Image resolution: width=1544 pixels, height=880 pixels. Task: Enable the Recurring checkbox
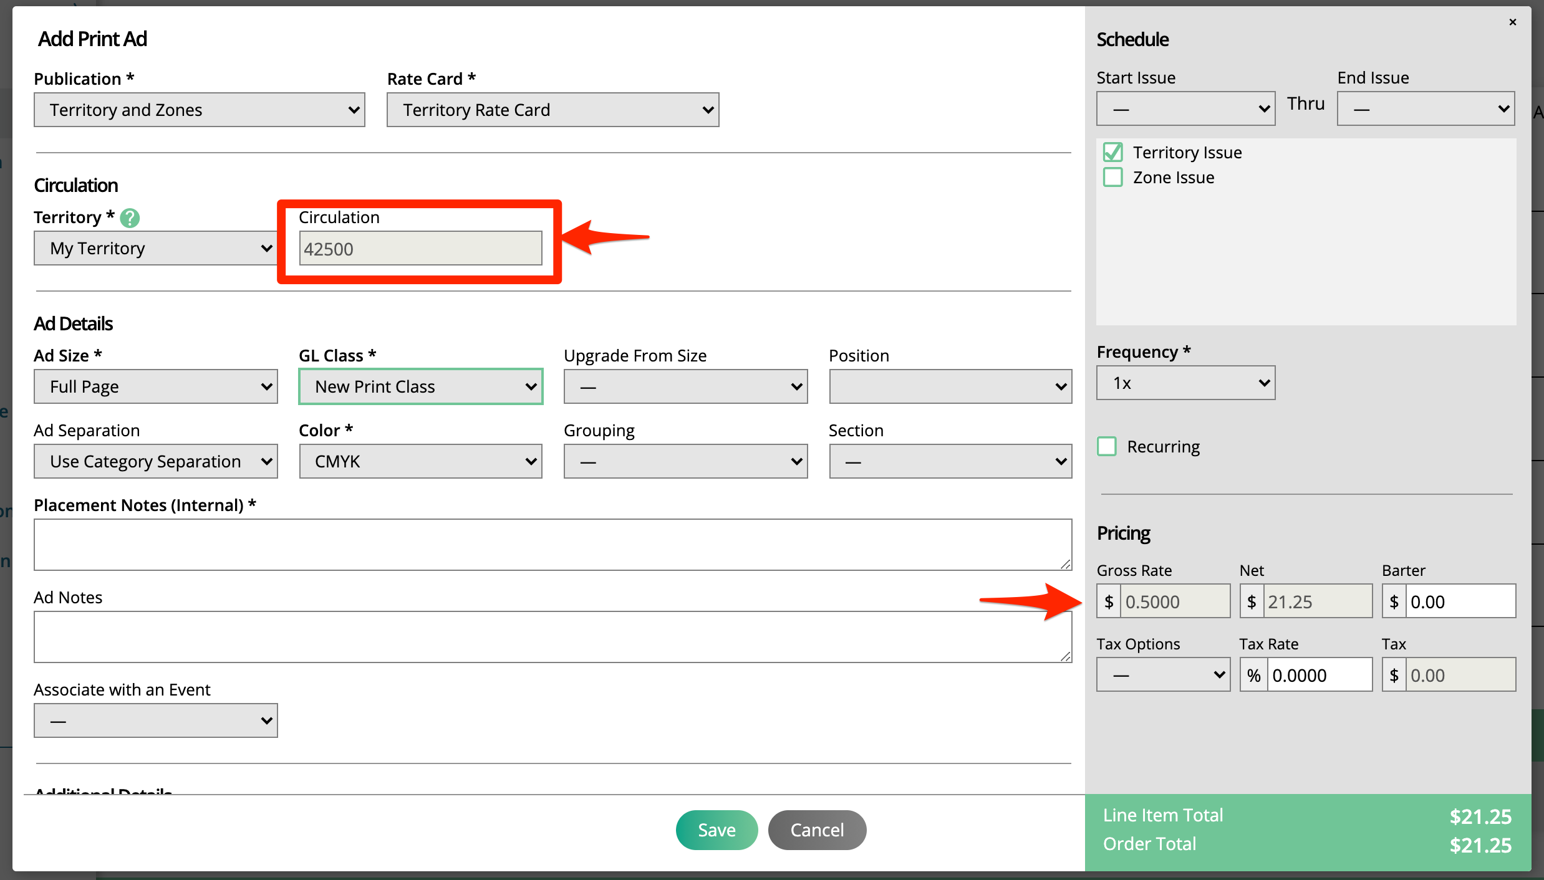pos(1107,447)
